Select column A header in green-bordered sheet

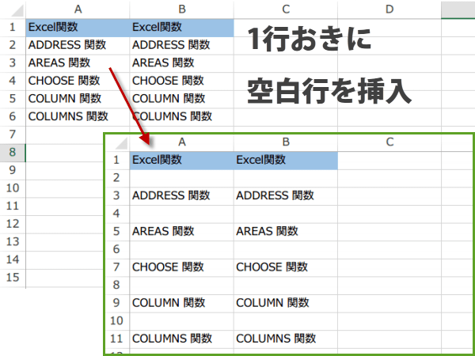182,142
